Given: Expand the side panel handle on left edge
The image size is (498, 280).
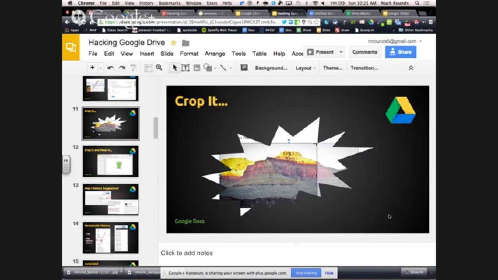Looking at the screenshot, I should pos(66,164).
